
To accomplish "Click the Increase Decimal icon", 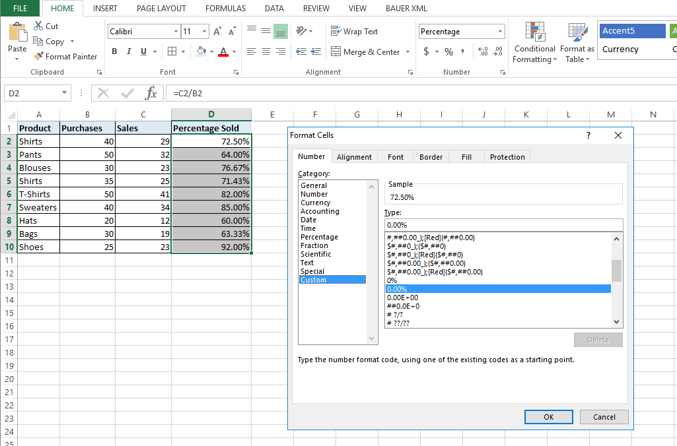I will (x=483, y=49).
